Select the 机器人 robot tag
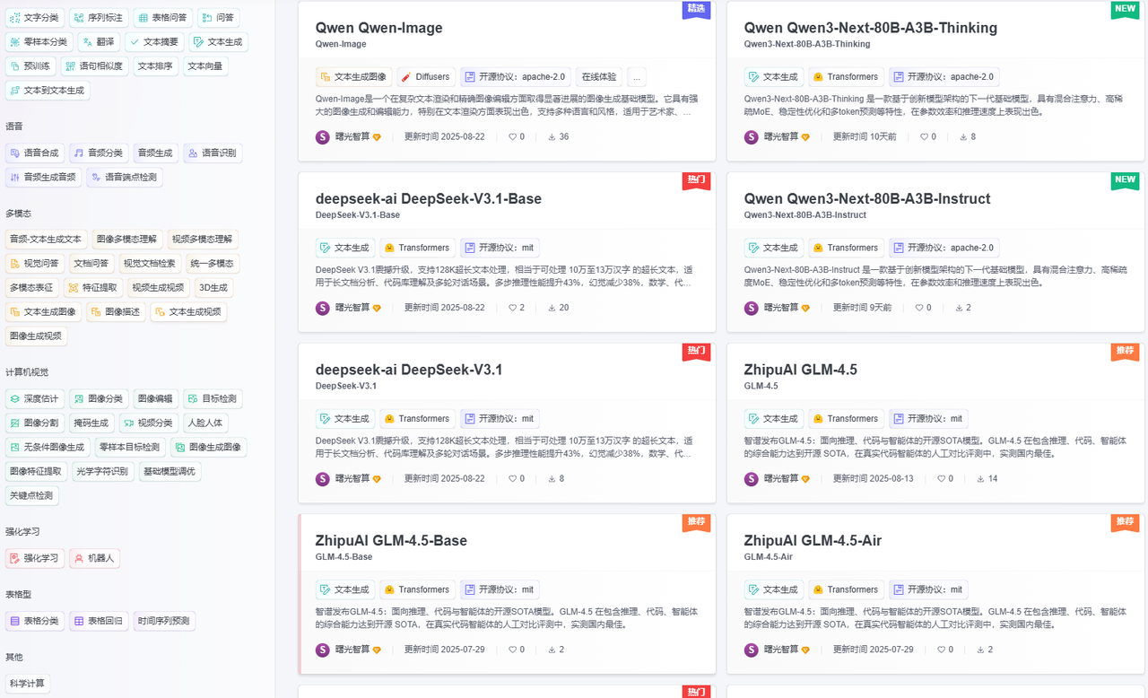The height and width of the screenshot is (698, 1148). pyautogui.click(x=94, y=558)
